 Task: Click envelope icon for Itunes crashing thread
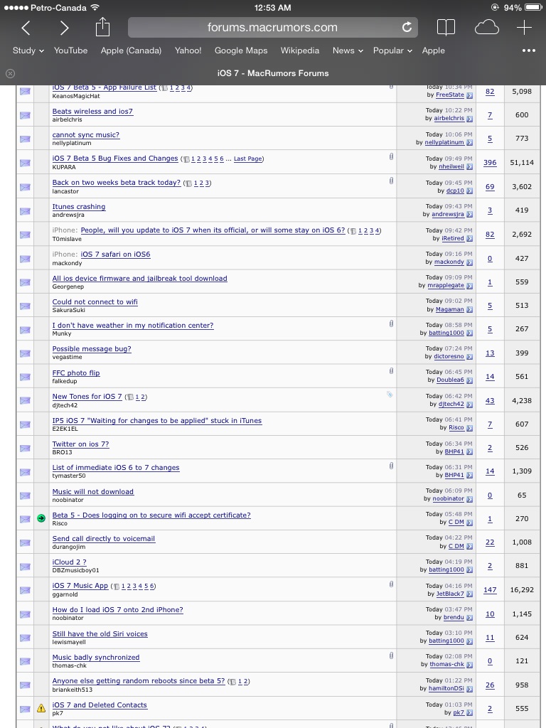(25, 211)
